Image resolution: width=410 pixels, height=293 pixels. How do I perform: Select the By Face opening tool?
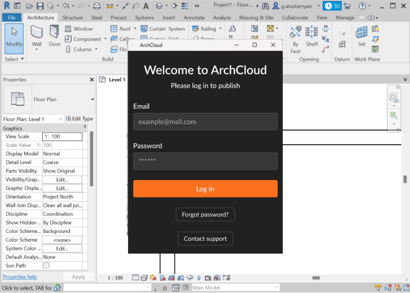point(295,37)
